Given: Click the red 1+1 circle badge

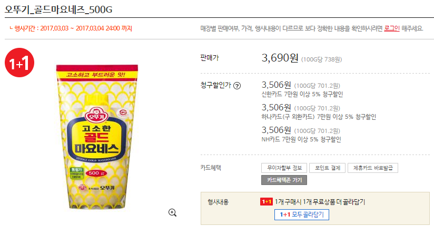Looking at the screenshot, I should [x=19, y=63].
